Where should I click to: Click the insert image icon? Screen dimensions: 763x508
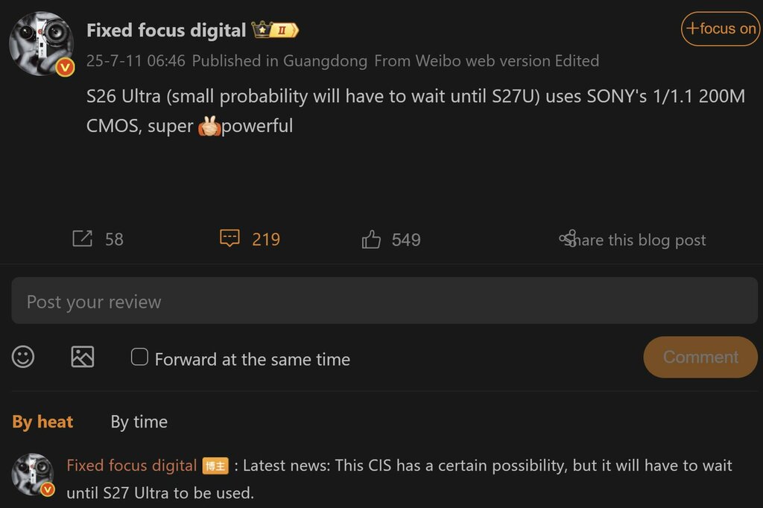(83, 357)
